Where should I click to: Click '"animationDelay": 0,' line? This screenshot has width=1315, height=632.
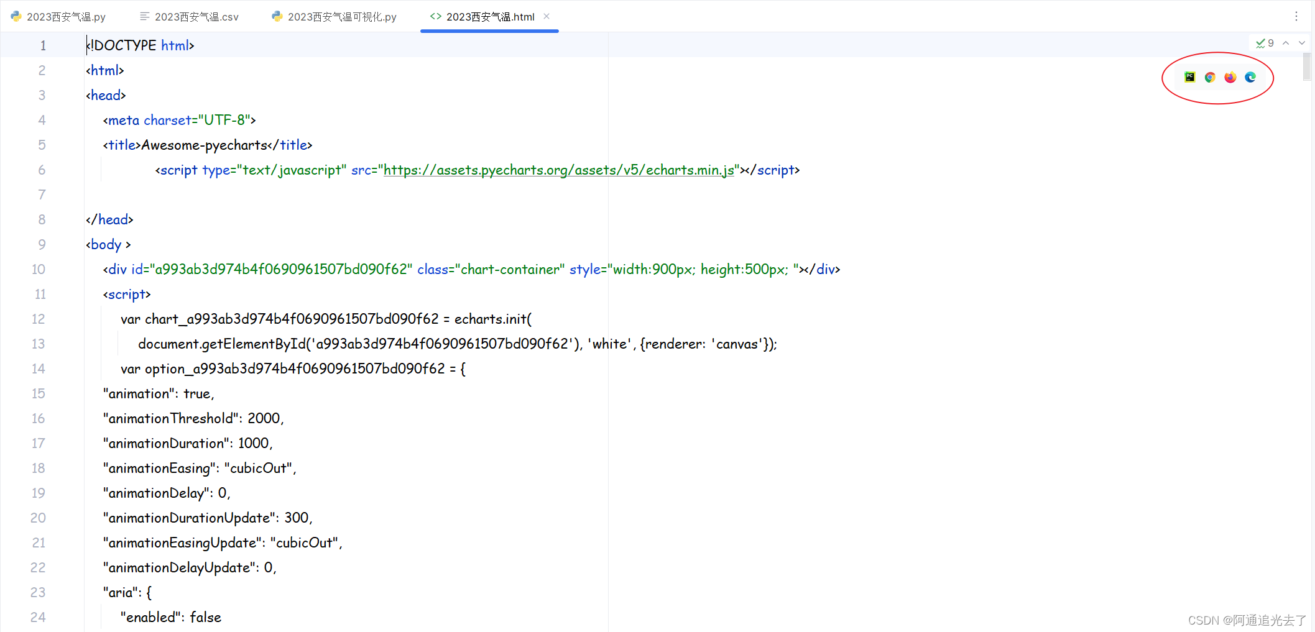coord(167,493)
